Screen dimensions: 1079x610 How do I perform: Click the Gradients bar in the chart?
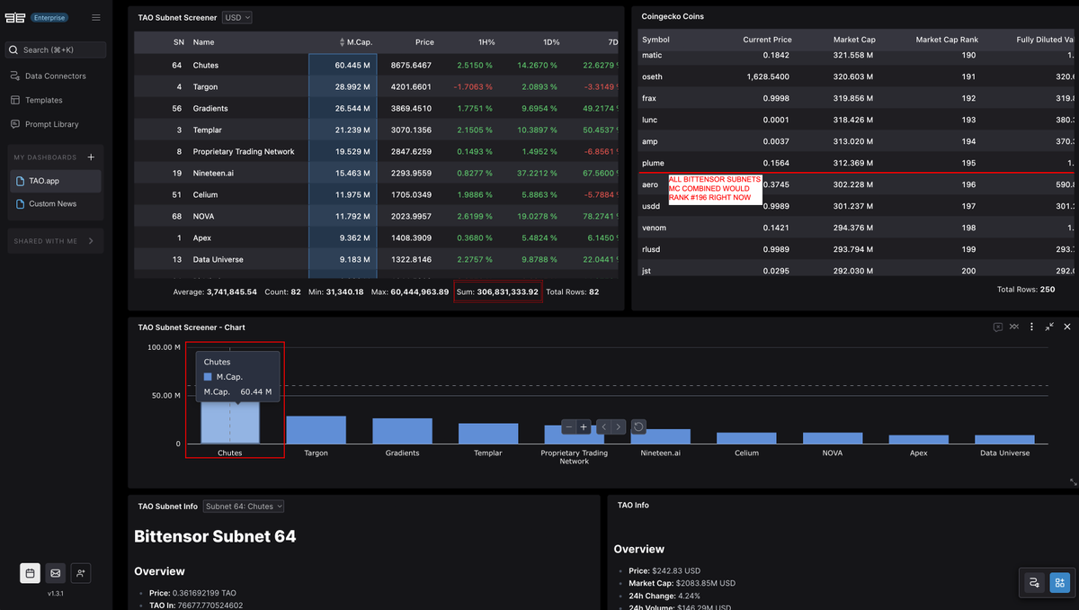[402, 431]
